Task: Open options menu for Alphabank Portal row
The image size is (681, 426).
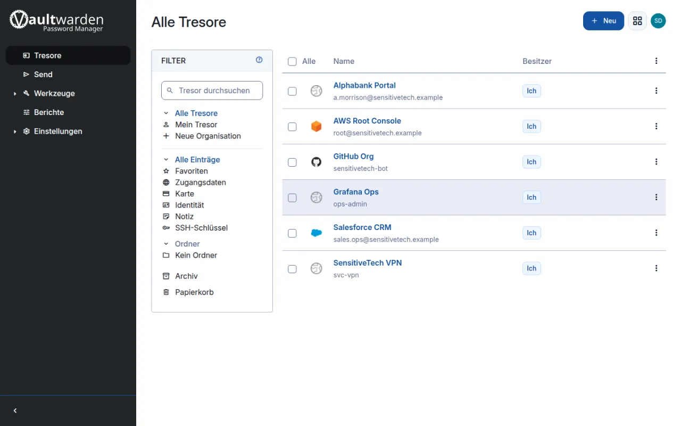Action: pos(656,91)
